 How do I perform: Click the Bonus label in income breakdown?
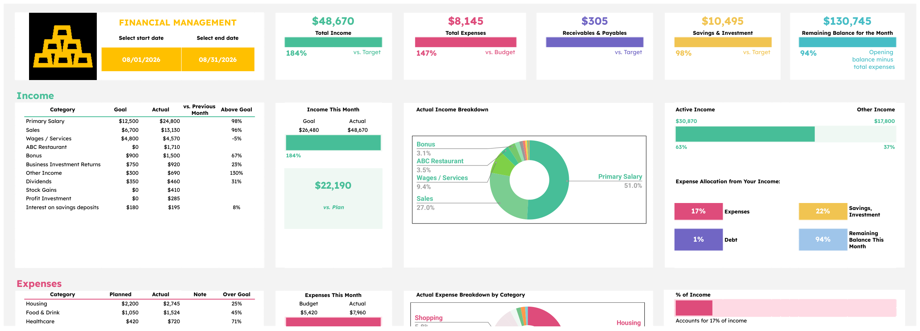click(x=426, y=145)
